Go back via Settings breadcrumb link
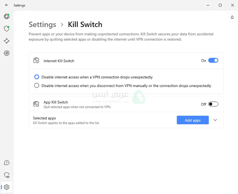This screenshot has height=194, width=238. 42,24
